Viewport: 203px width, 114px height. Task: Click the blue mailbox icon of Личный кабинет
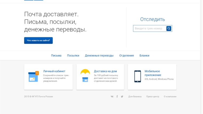[33, 76]
